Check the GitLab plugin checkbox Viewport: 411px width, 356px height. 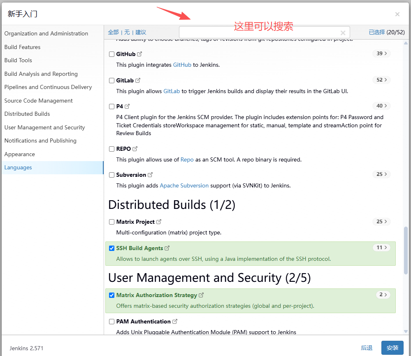[111, 80]
